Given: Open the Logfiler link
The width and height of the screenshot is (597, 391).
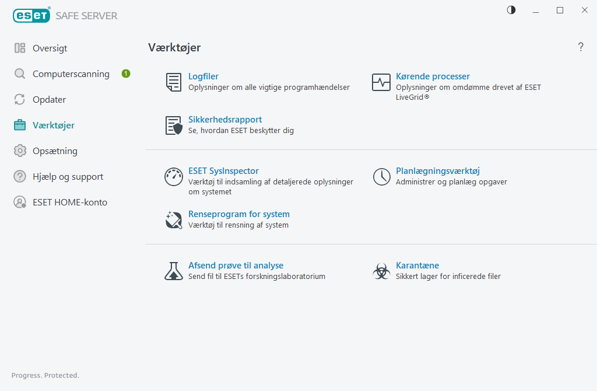Looking at the screenshot, I should (x=203, y=76).
